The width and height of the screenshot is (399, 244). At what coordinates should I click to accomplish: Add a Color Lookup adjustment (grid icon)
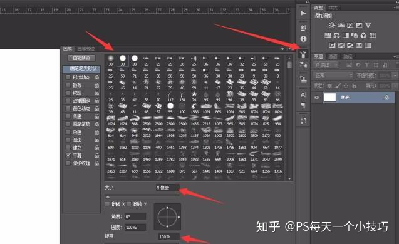(373, 35)
